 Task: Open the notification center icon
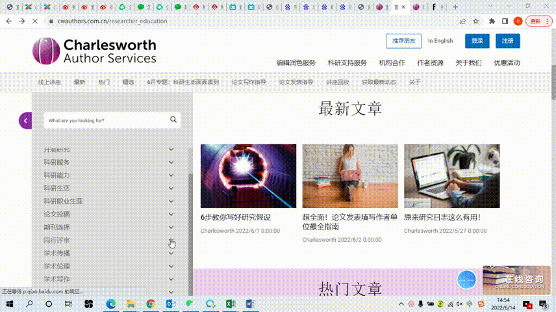[x=543, y=304]
